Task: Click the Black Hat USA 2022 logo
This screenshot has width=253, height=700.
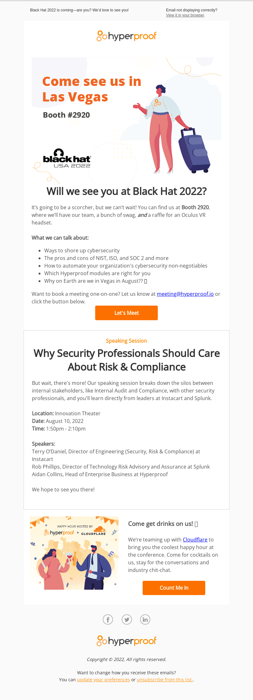Action: (x=67, y=158)
